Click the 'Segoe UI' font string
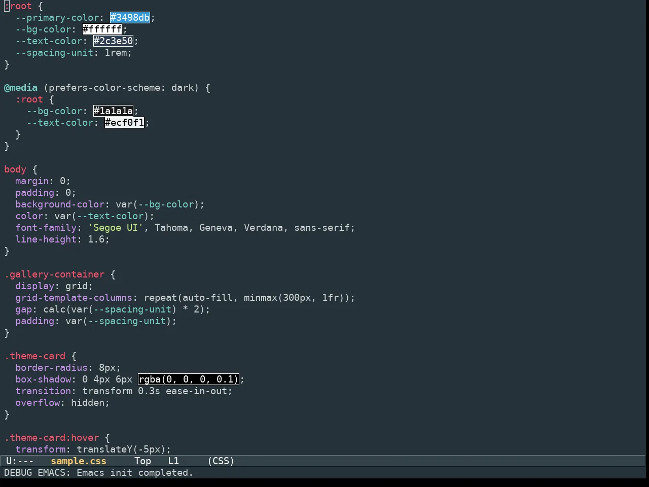Viewport: 649px width, 487px height. pos(116,228)
